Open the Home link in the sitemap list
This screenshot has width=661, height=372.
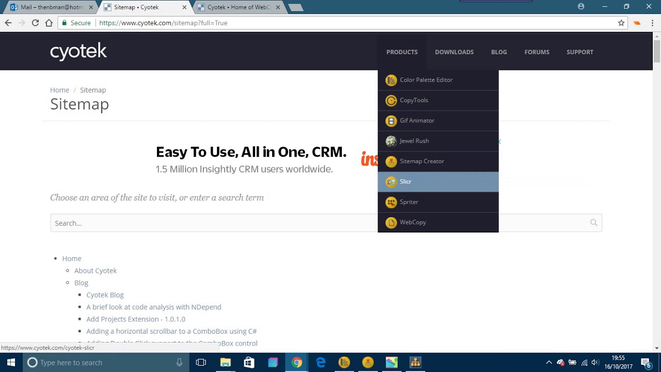point(72,258)
